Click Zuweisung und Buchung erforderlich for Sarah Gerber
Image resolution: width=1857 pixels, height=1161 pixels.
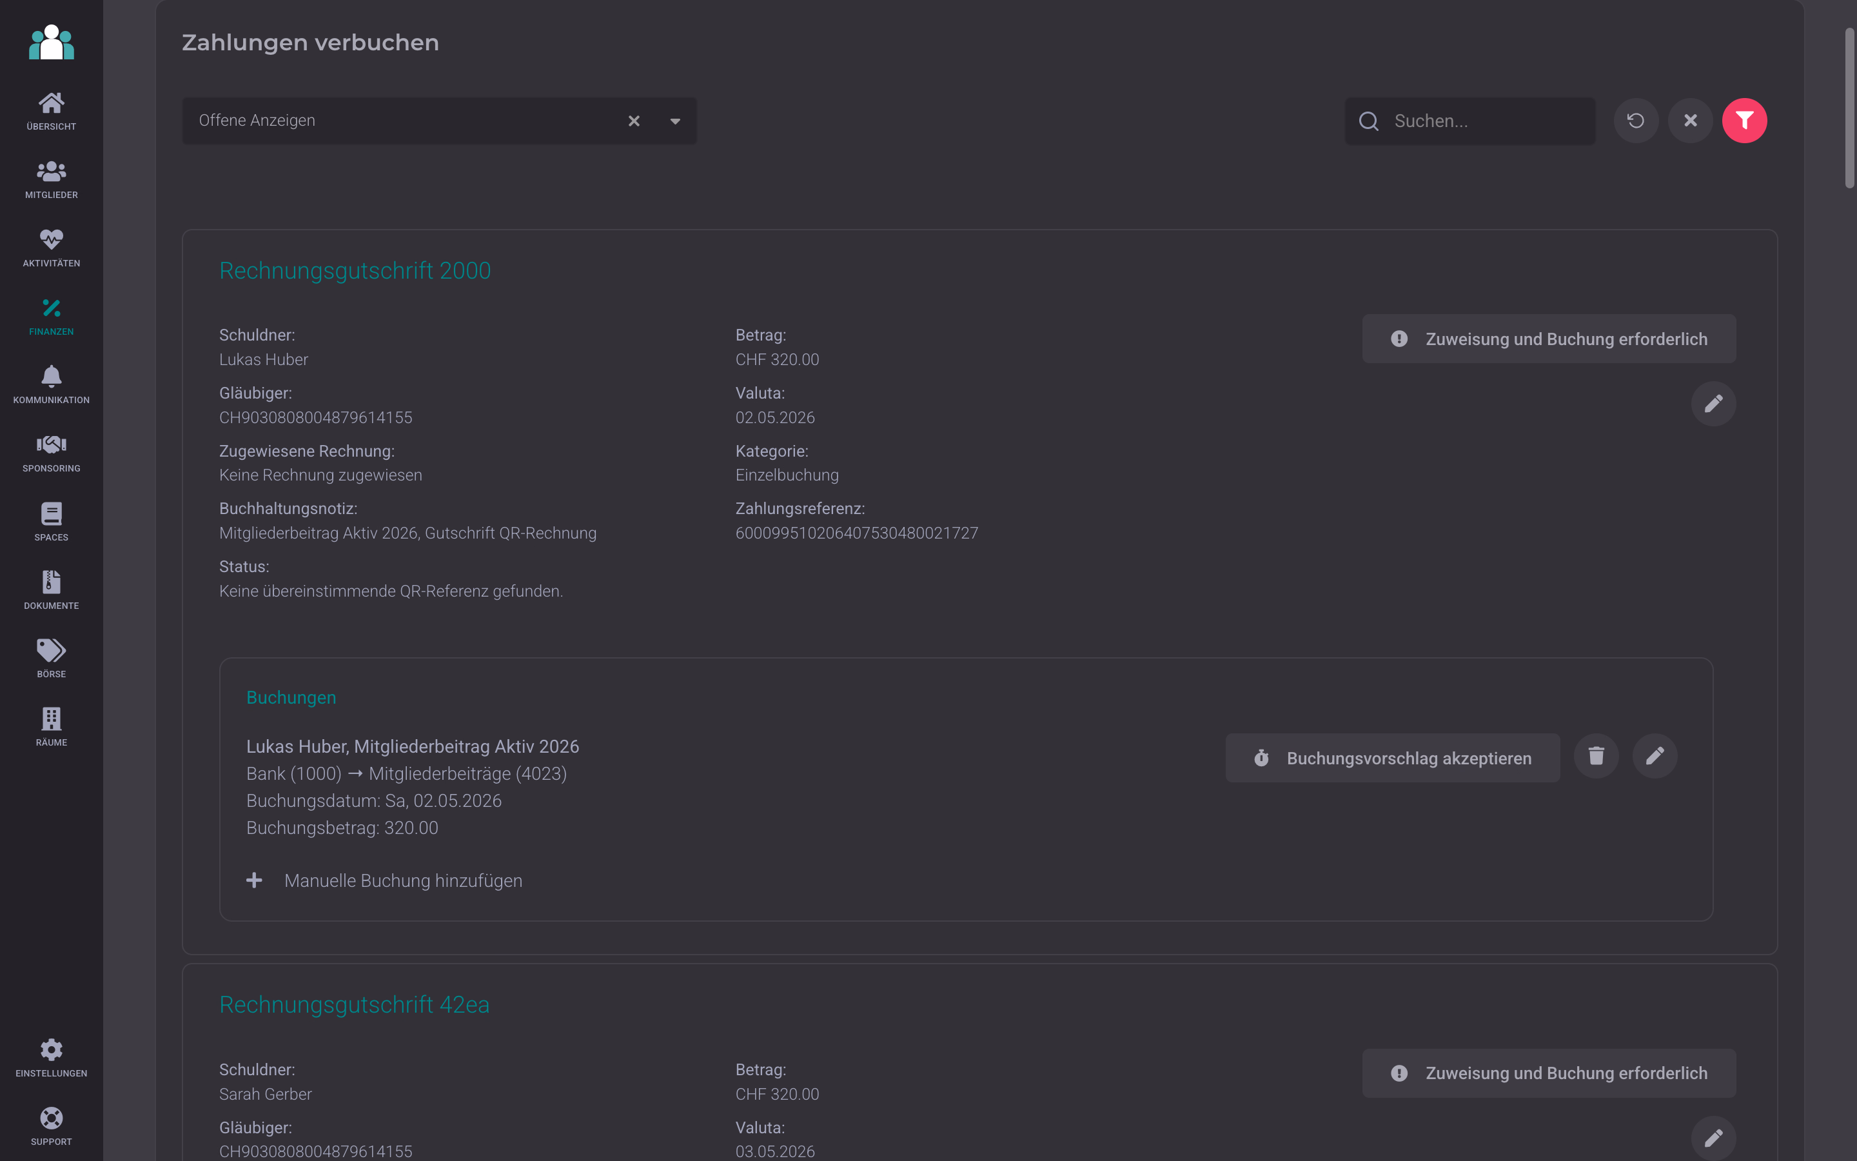(1549, 1073)
